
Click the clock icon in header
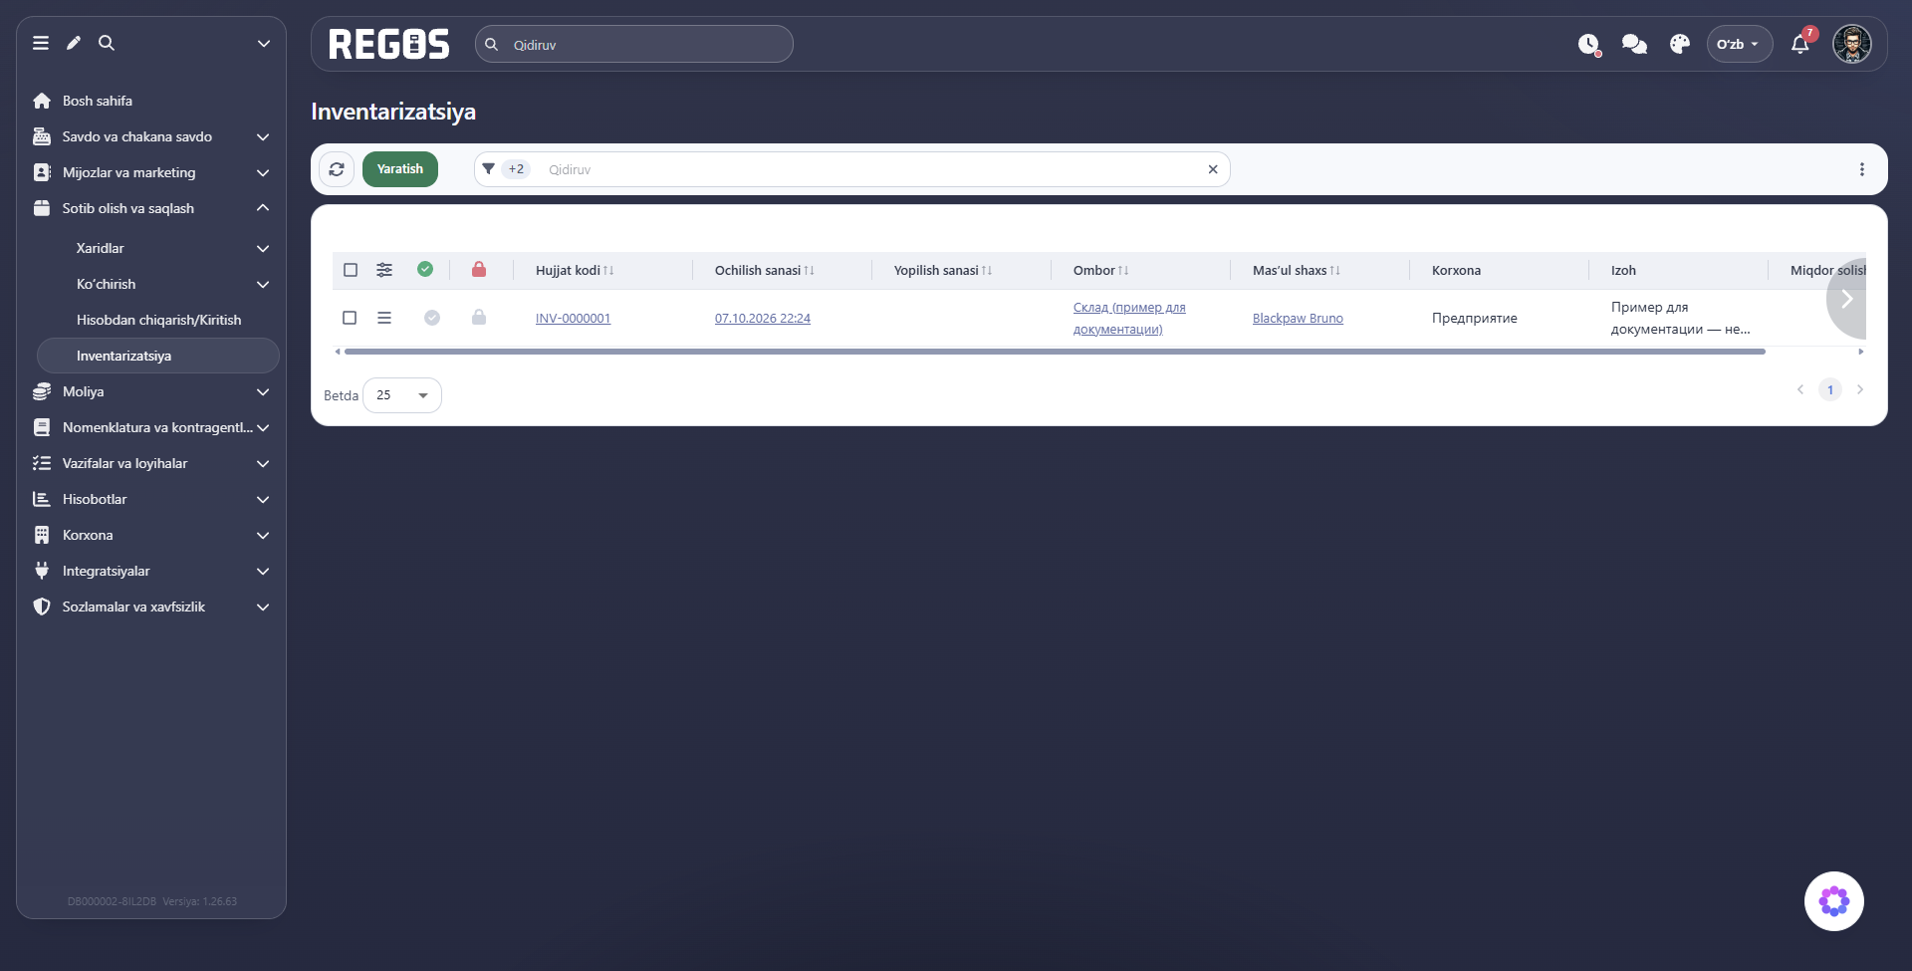click(x=1588, y=45)
